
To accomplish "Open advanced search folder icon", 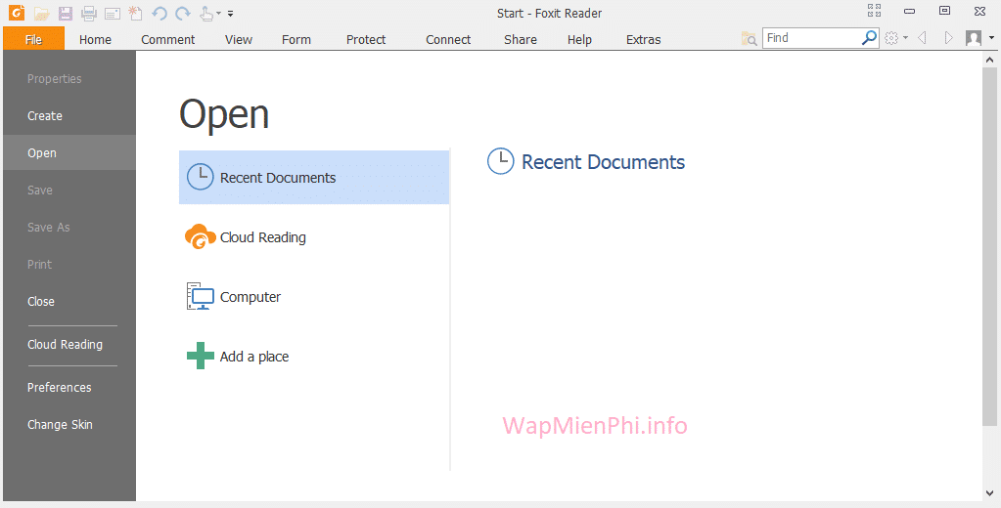I will [749, 39].
